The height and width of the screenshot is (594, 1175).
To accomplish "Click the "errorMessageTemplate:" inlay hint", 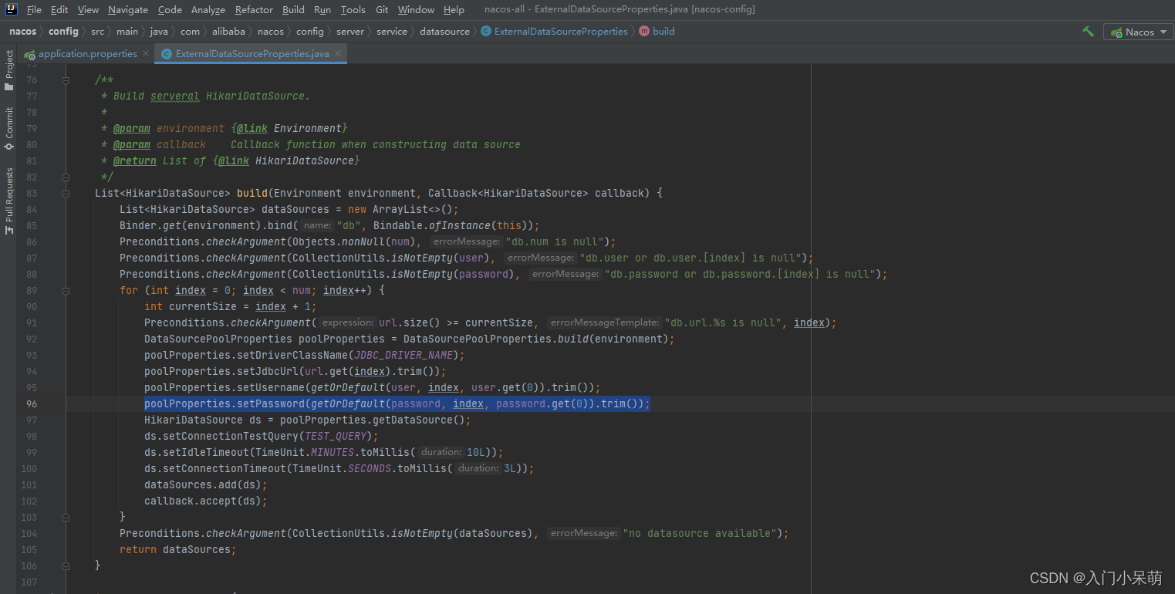I will (605, 322).
